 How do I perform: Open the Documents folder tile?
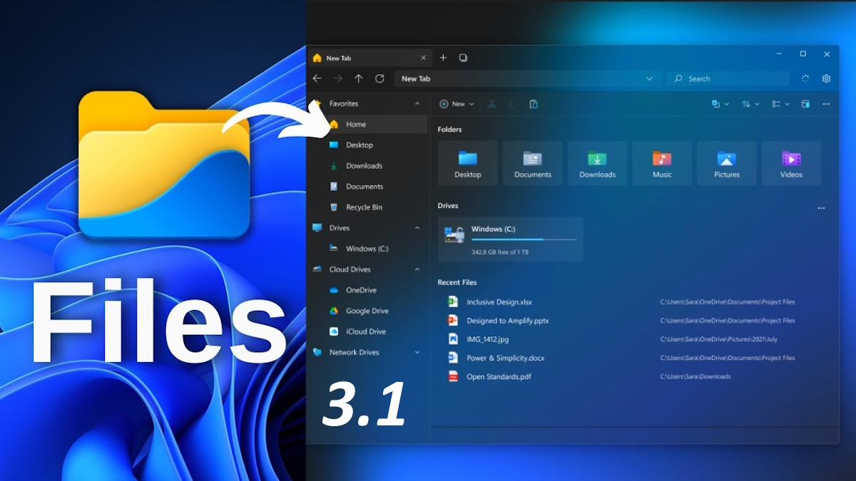[x=533, y=163]
